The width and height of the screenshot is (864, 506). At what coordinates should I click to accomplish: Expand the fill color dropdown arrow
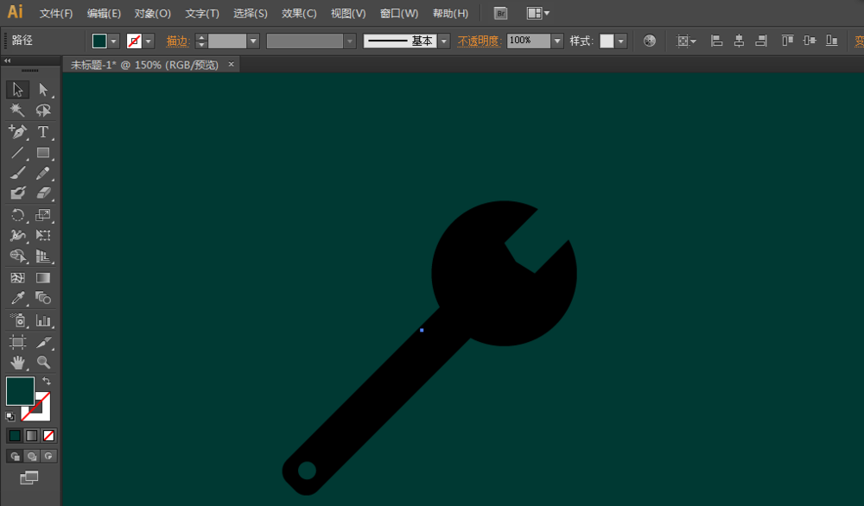(x=113, y=41)
